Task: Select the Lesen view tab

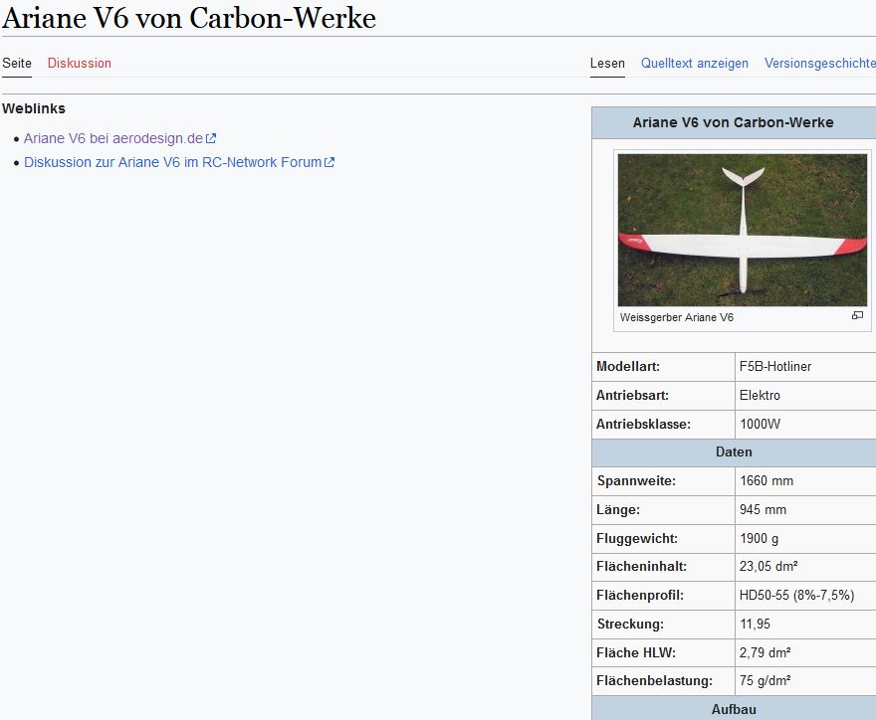Action: [x=607, y=63]
